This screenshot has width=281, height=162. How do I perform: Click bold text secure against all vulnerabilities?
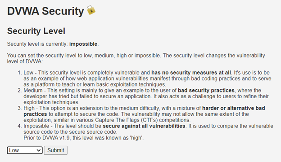pyautogui.click(x=144, y=126)
